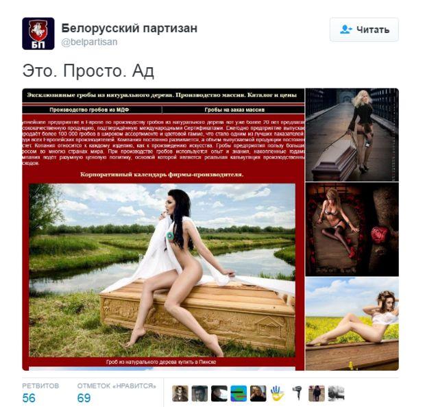Open the dark red interior photo thumbnail

352,230
